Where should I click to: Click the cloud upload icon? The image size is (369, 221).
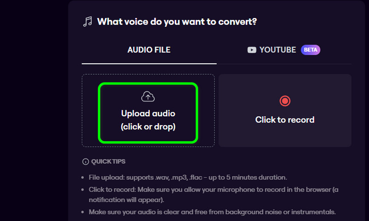point(148,96)
